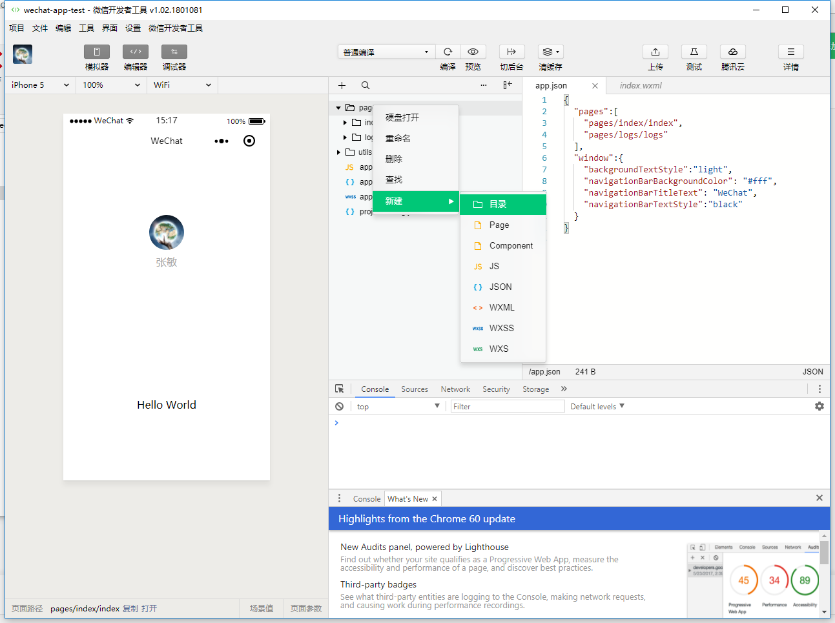835x623 pixels.
Task: Close the app.json editor tab
Action: (x=595, y=86)
